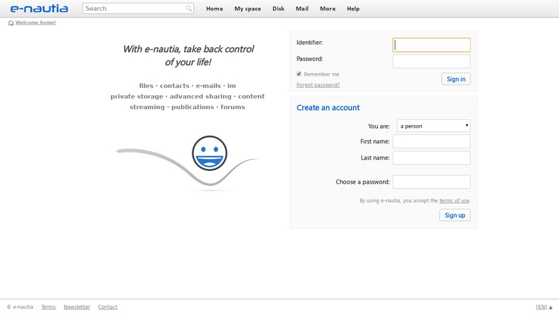Click the Sign up button
This screenshot has width=559, height=314.
click(x=455, y=216)
